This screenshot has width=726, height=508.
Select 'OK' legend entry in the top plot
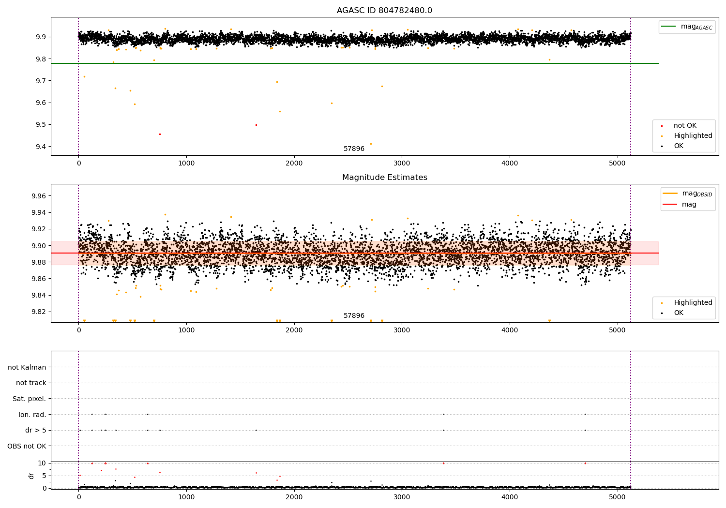[672, 146]
